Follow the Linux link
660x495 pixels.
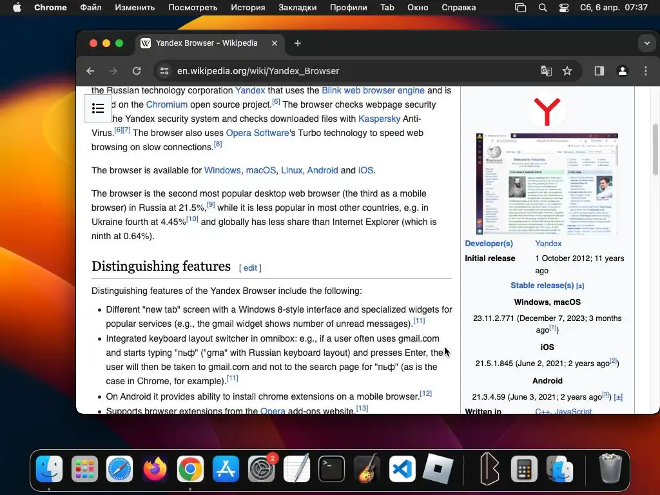(x=292, y=170)
